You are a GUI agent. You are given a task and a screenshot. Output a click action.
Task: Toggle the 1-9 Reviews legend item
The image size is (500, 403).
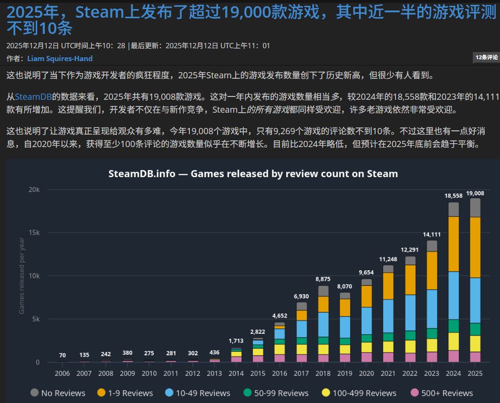[125, 393]
